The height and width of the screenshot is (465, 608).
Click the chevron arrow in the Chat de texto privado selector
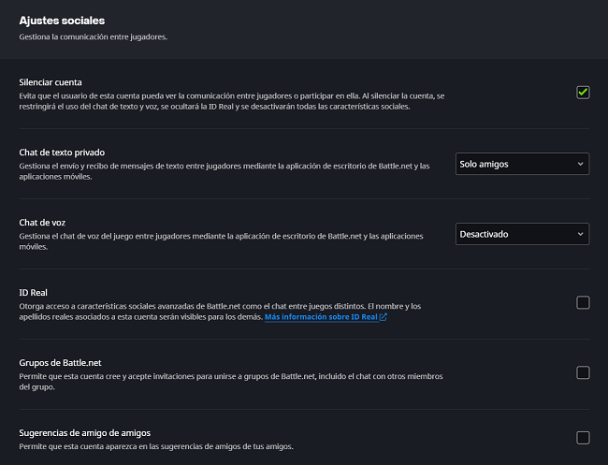coord(581,164)
